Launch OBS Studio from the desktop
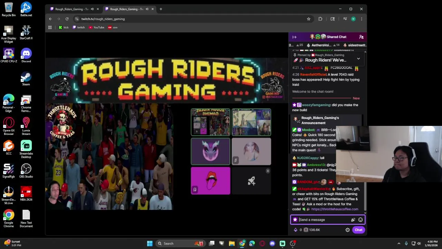This screenshot has height=249, width=442. (x=26, y=171)
